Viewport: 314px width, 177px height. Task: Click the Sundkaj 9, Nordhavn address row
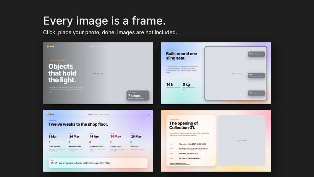pos(191,149)
